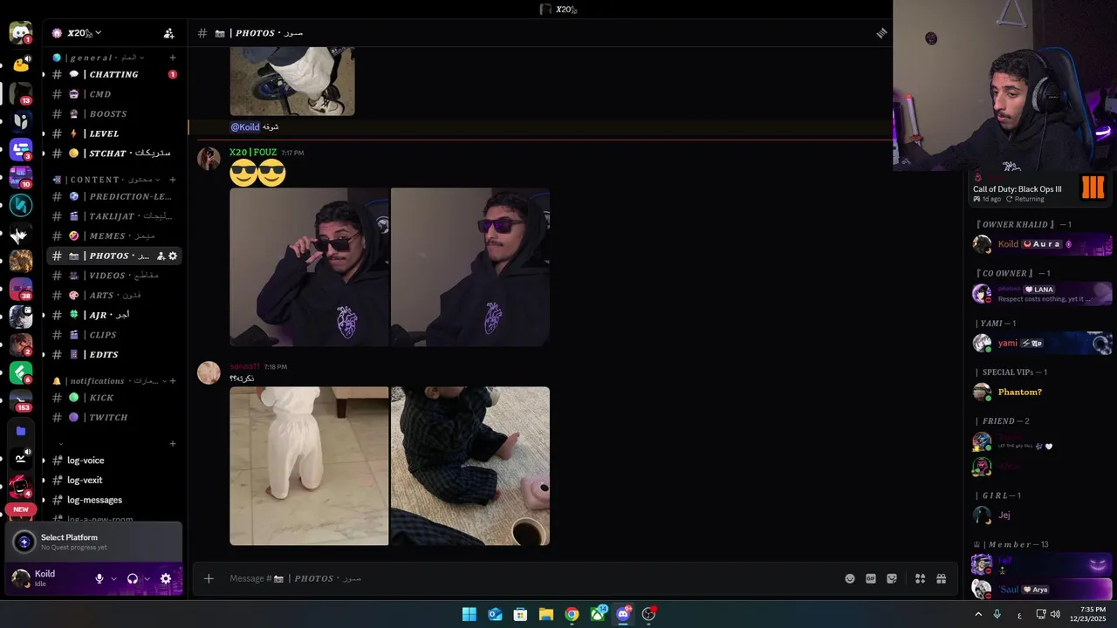The image size is (1117, 628).
Task: Open Microsoft Store from the taskbar
Action: point(520,614)
